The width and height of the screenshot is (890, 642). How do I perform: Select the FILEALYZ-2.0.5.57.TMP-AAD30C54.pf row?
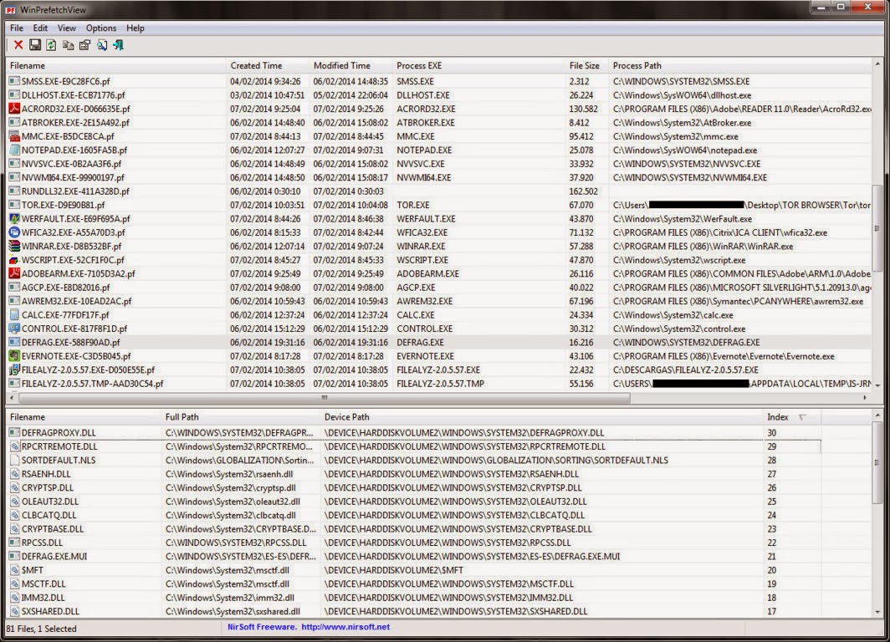pyautogui.click(x=439, y=384)
